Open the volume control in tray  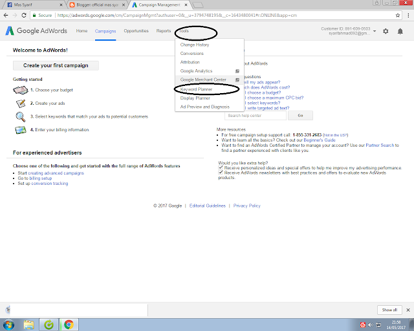tap(371, 325)
